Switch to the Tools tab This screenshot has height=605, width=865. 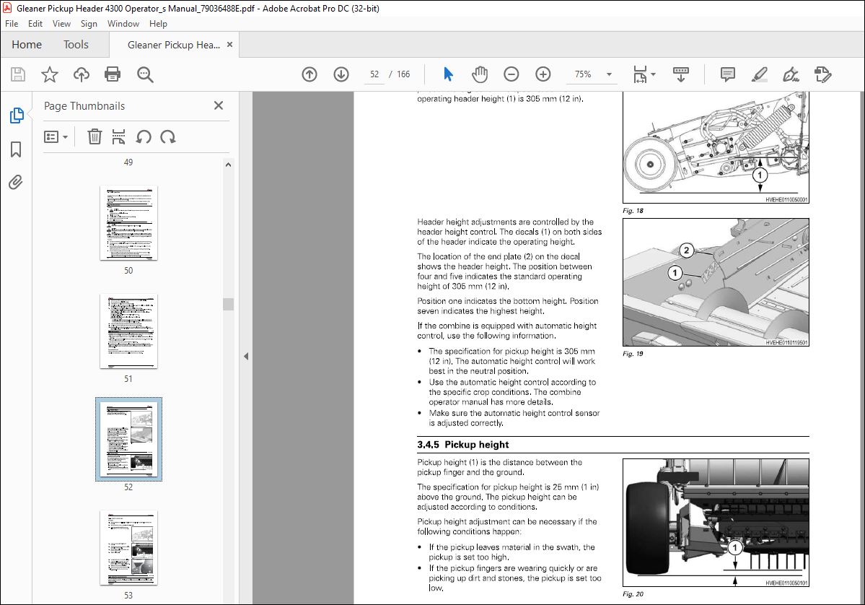[x=76, y=45]
